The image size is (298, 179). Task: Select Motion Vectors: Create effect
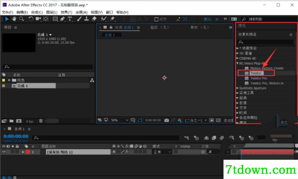[267, 68]
